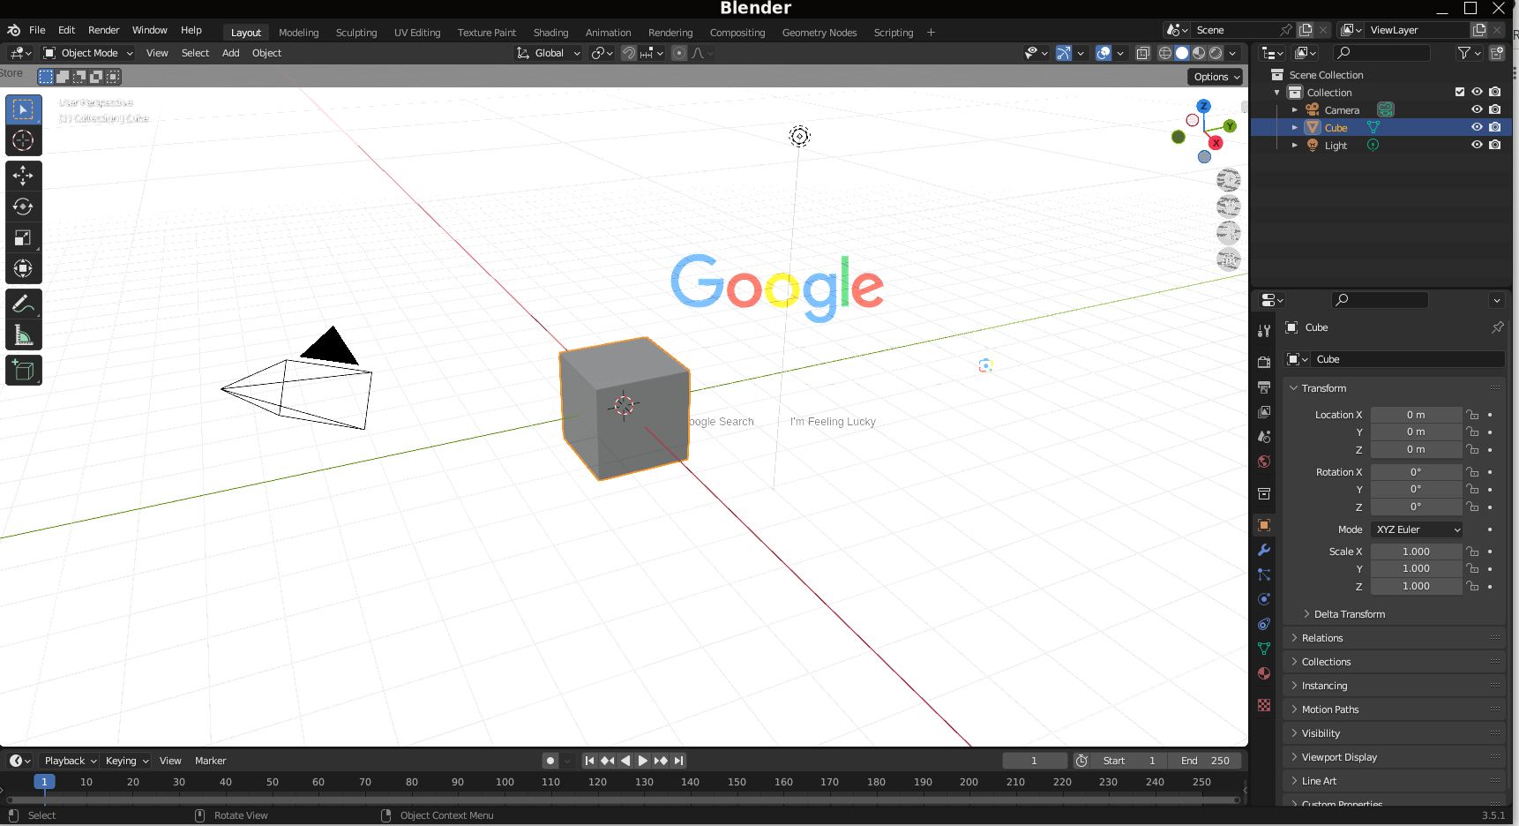The width and height of the screenshot is (1519, 826).
Task: Open the Physics properties tab
Action: [1264, 599]
